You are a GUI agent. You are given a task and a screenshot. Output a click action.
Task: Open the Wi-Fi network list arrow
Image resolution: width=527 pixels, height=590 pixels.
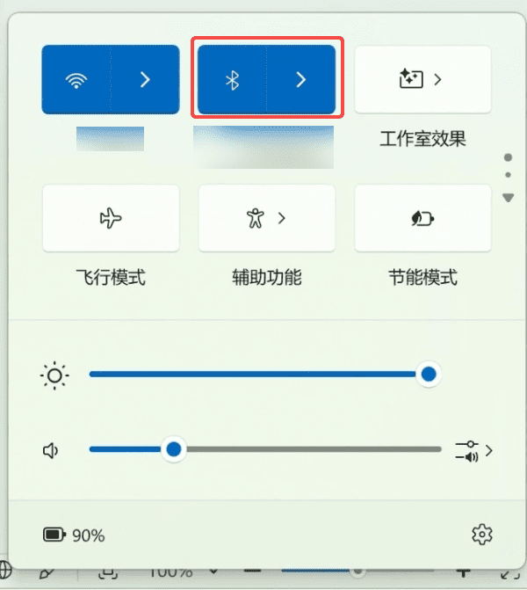coord(145,80)
